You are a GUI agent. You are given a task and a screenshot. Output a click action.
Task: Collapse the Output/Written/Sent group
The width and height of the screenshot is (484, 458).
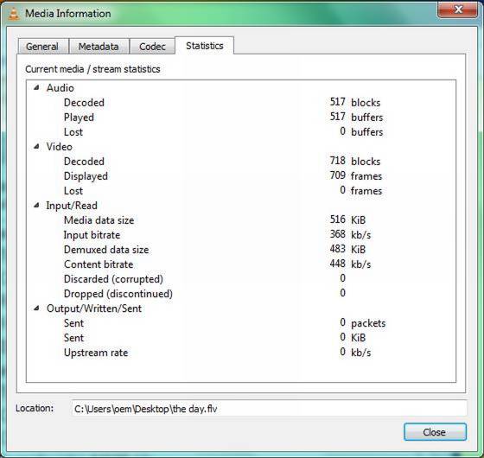pos(36,308)
